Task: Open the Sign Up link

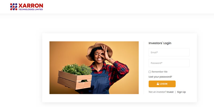Action: [x=181, y=92]
